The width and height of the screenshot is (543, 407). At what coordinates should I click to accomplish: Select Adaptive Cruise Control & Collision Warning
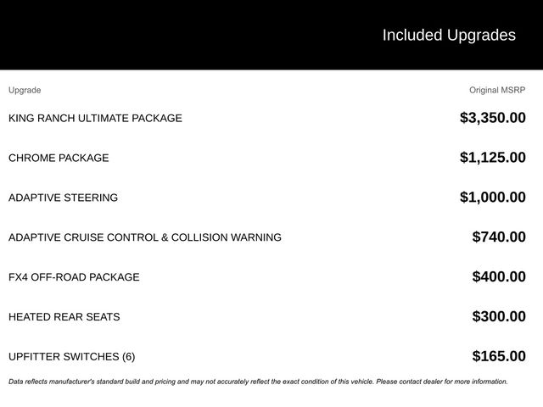(x=145, y=237)
